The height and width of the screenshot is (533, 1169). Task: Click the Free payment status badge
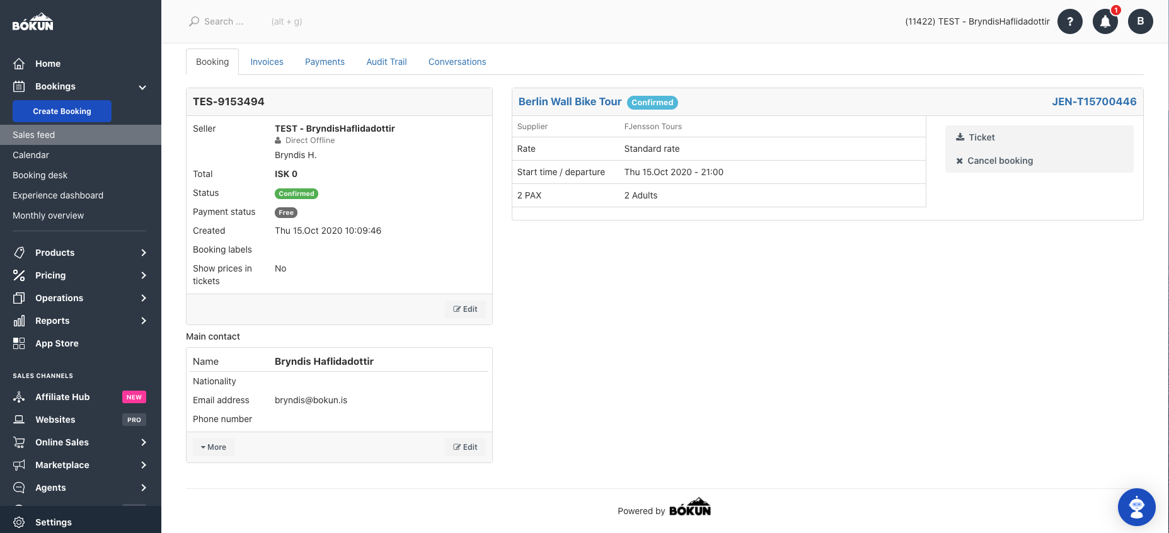pyautogui.click(x=286, y=212)
